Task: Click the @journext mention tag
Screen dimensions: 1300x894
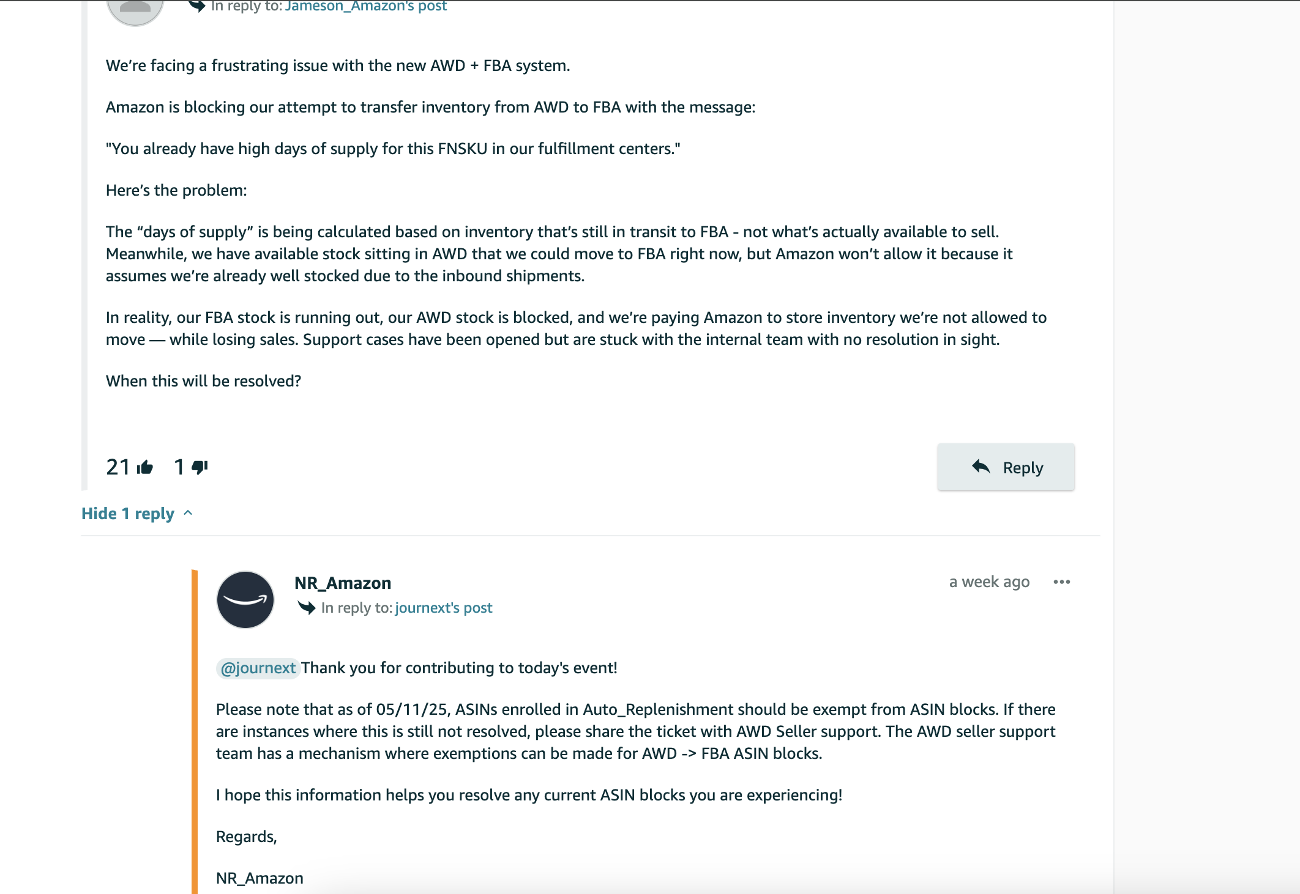Action: (258, 668)
